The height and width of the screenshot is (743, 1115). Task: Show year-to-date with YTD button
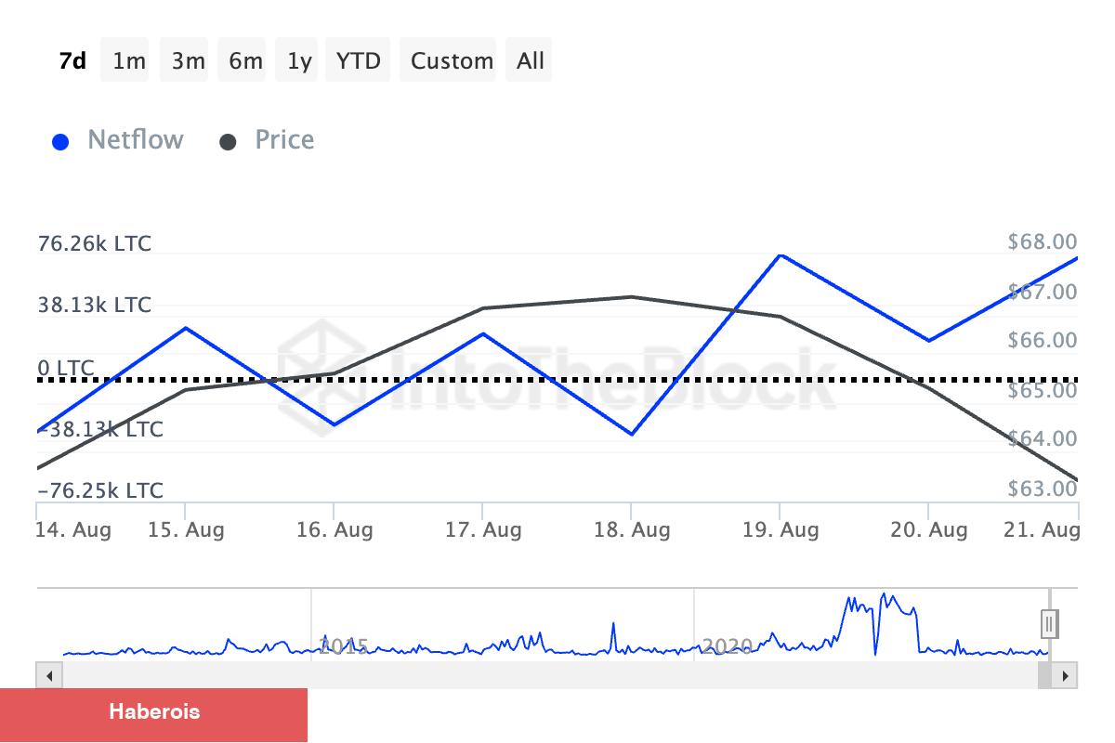(x=358, y=60)
